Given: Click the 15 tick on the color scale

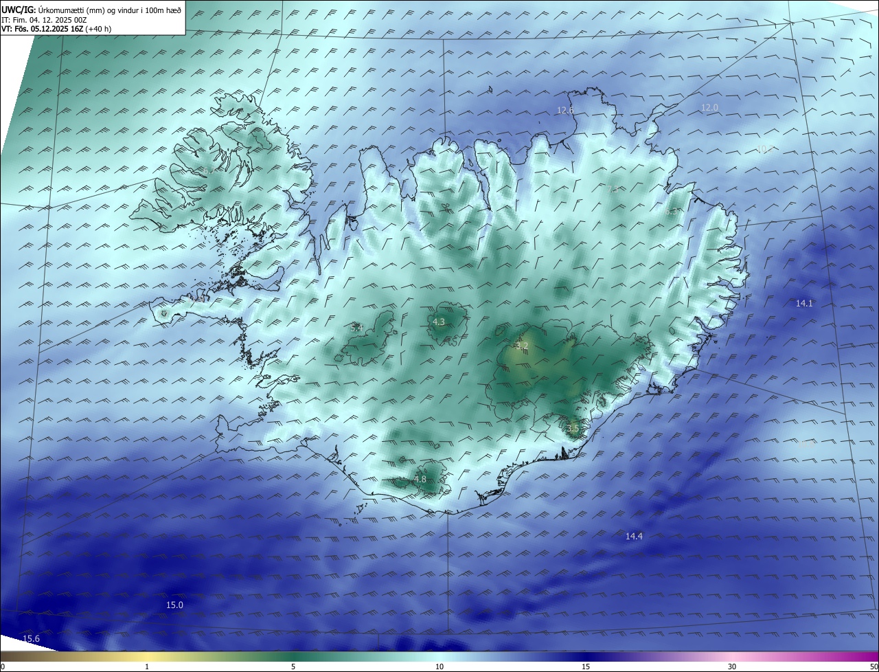Looking at the screenshot, I should [586, 667].
